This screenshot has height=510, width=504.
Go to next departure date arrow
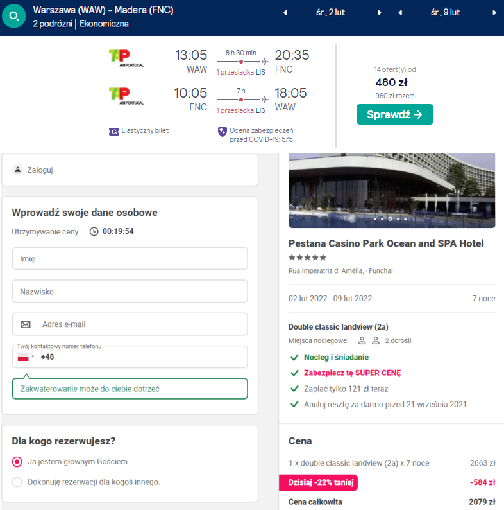point(380,12)
